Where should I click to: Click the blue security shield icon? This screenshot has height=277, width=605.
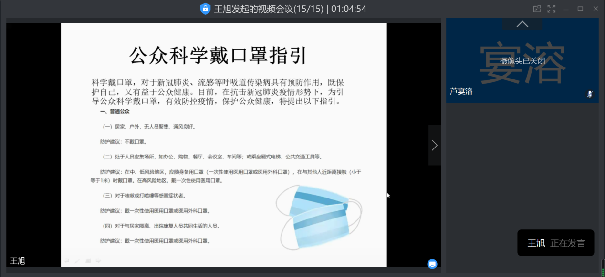205,9
